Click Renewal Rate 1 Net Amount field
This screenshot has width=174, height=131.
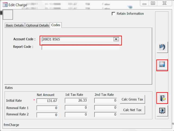click(x=47, y=108)
